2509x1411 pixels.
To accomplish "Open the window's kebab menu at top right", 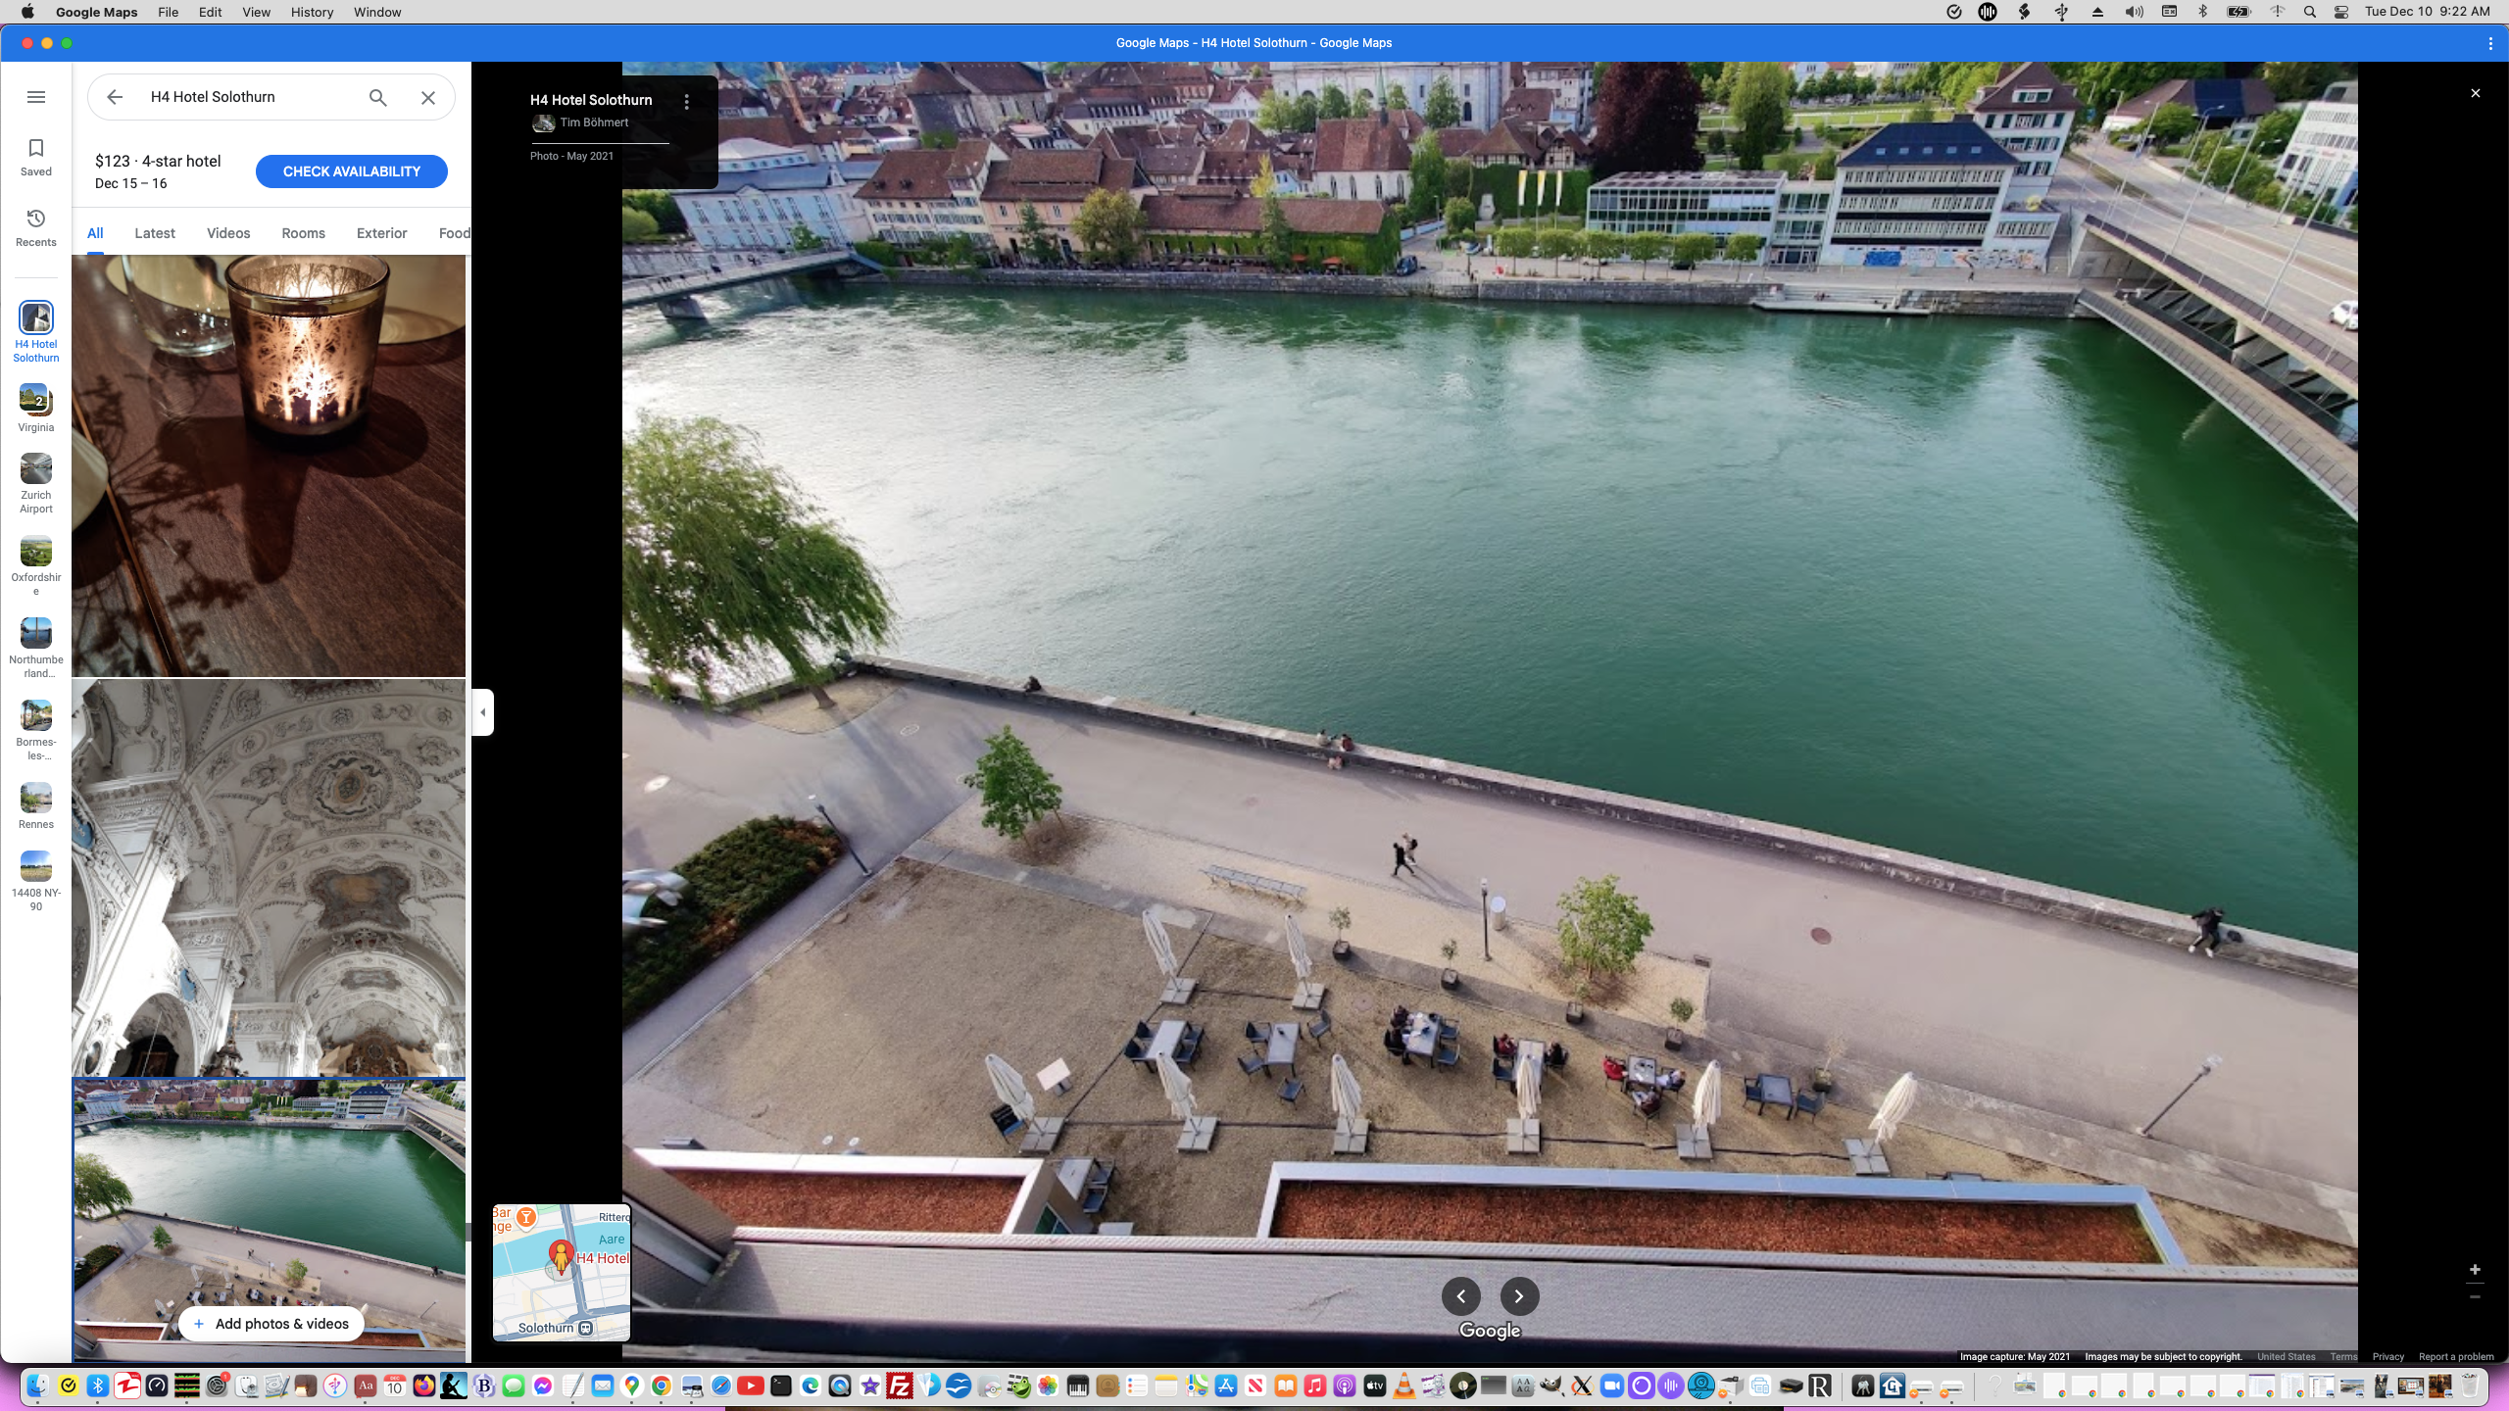I will [x=2490, y=43].
